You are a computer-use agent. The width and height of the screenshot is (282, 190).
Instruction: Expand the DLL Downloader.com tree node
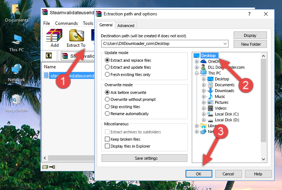[197, 67]
